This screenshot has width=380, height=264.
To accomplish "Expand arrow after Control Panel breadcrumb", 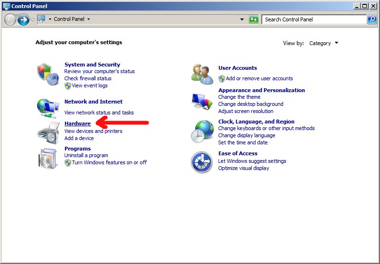I will [x=88, y=19].
